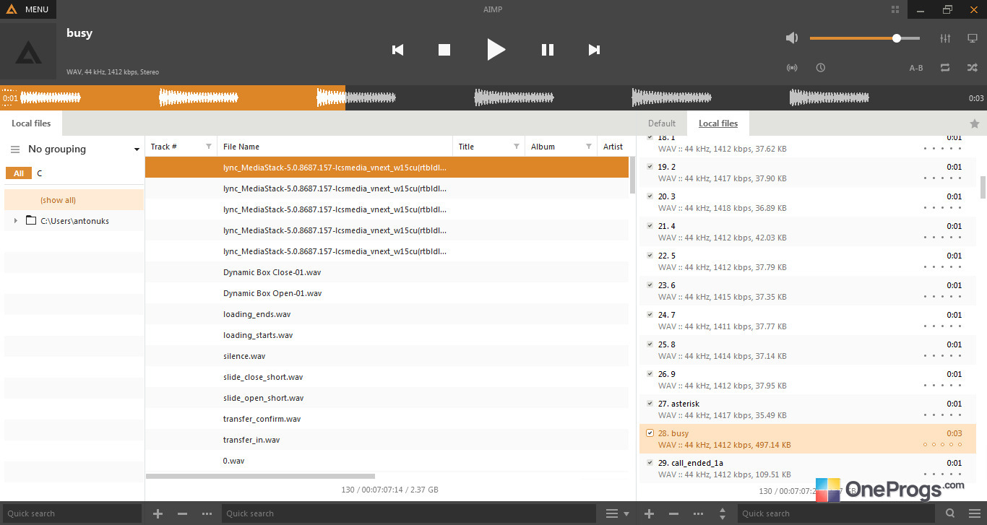The height and width of the screenshot is (525, 987).
Task: Select Dynamic Box Close-01.wav
Action: point(387,272)
